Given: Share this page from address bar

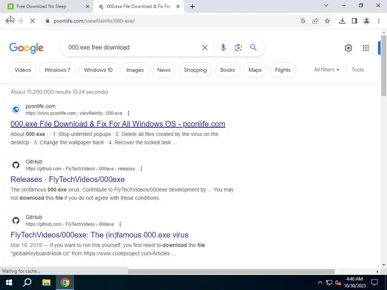Looking at the screenshot, I should (315, 21).
